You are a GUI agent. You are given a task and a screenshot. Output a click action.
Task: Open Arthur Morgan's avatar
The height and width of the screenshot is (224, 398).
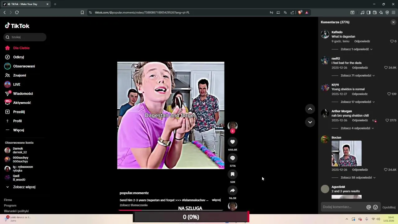pos(325,113)
